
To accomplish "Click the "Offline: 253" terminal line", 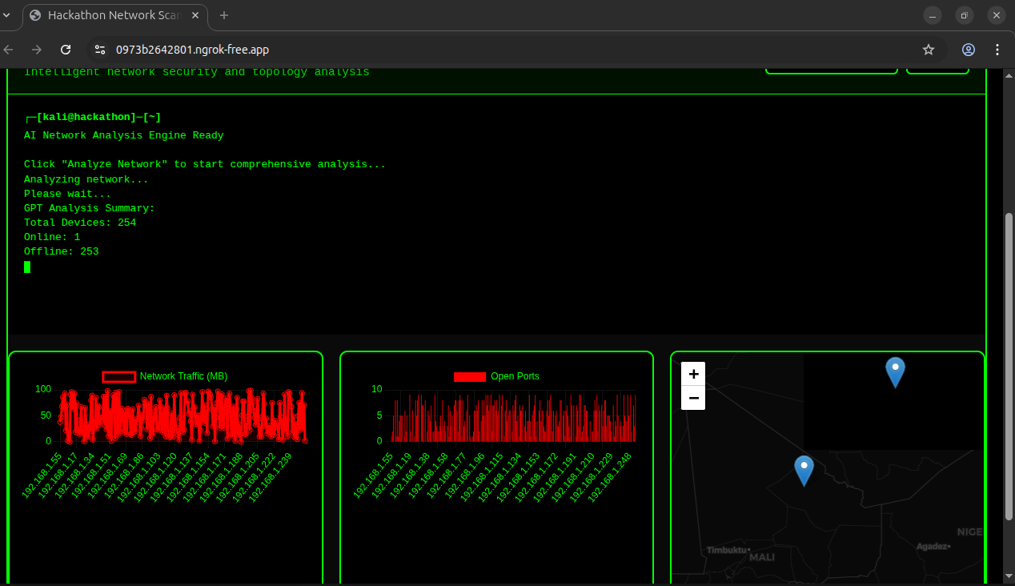I will tap(62, 251).
